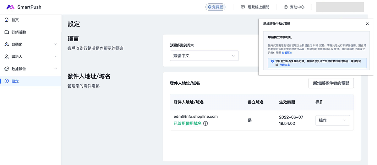Click the 行銷活動 calendar icon
Image resolution: width=377 pixels, height=165 pixels.
(7, 32)
